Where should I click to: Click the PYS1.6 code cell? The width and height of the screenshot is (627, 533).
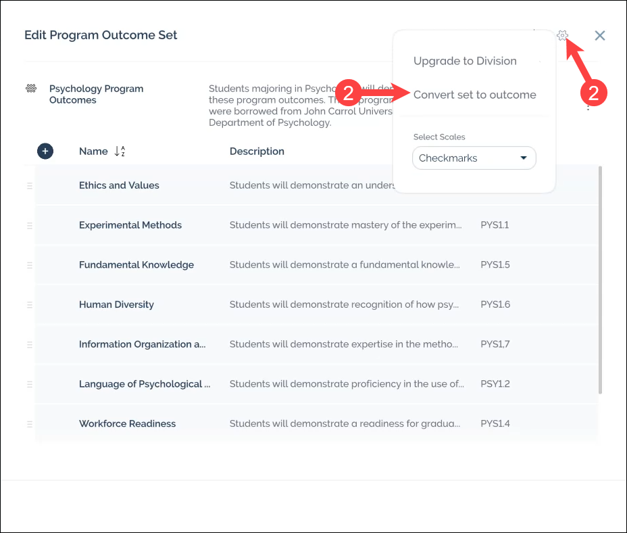(x=495, y=305)
